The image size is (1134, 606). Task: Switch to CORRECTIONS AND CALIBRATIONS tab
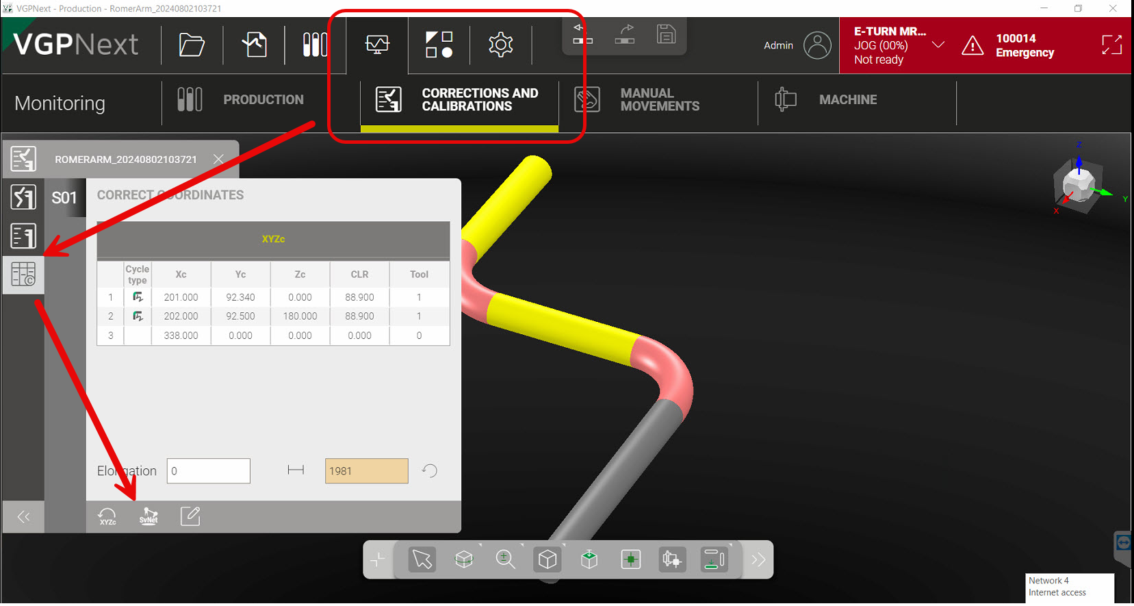point(459,100)
